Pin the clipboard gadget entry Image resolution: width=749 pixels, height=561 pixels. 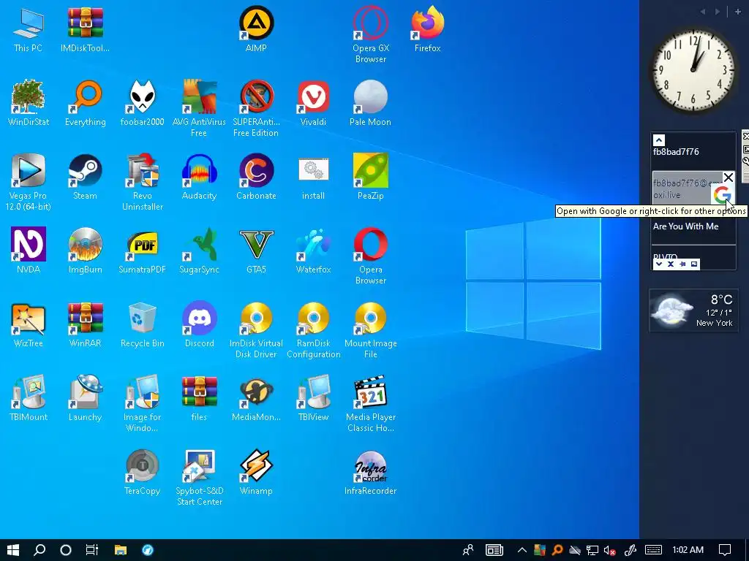(682, 264)
